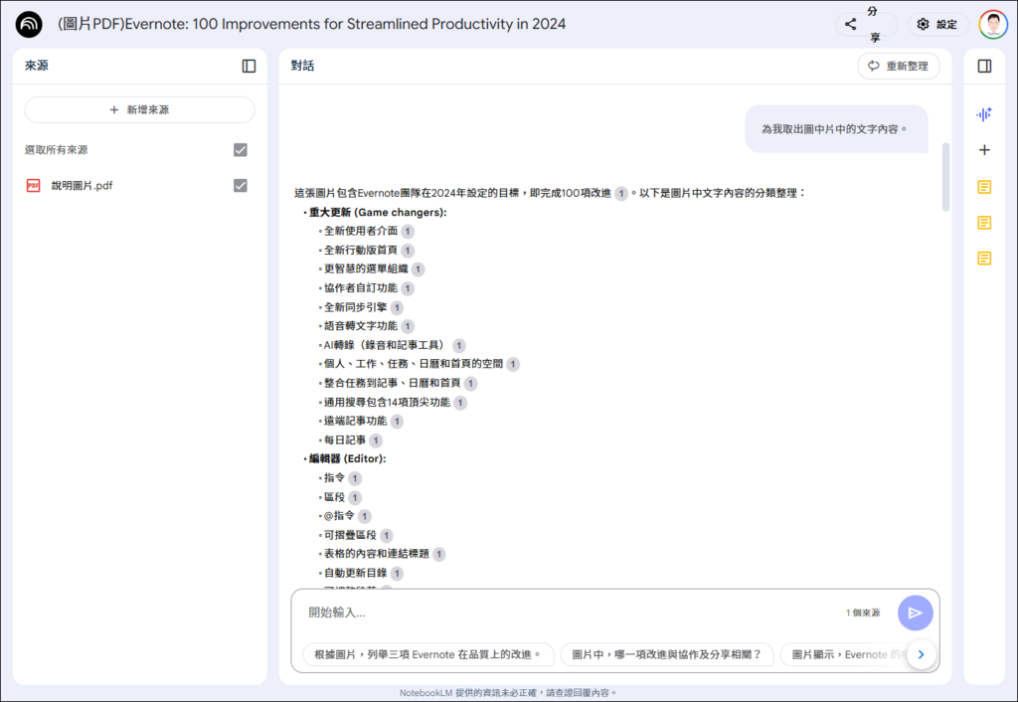Select suggestion 根據圖片，列舉三項 Evernote 在品質上的改進
Image resolution: width=1018 pixels, height=702 pixels.
pos(428,654)
